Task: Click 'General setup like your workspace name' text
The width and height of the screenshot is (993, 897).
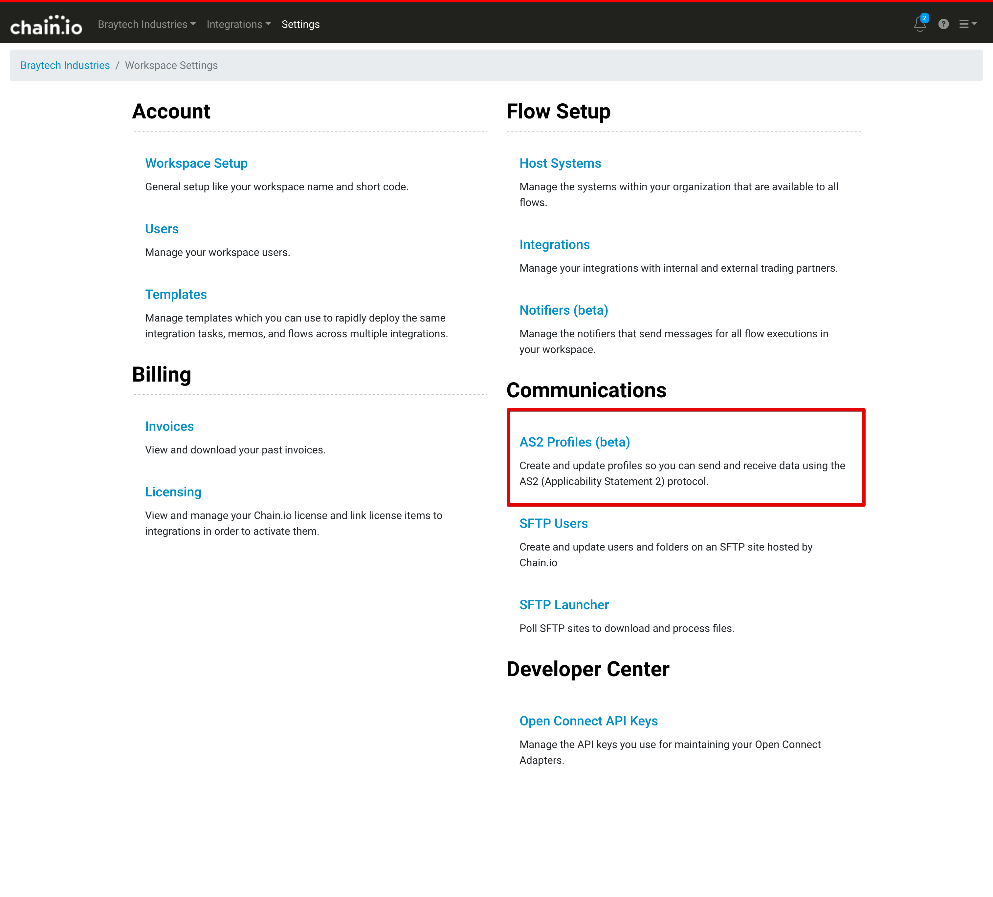Action: click(x=276, y=187)
